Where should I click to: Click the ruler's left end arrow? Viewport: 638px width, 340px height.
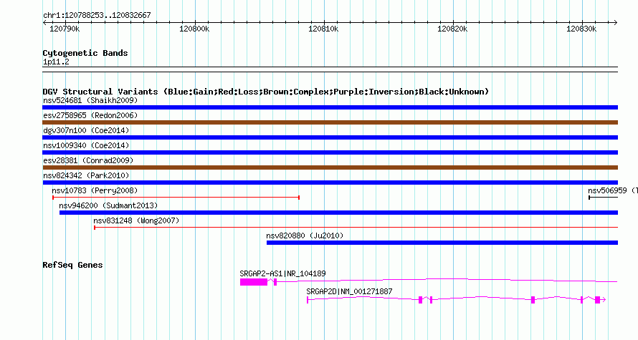[x=44, y=23]
